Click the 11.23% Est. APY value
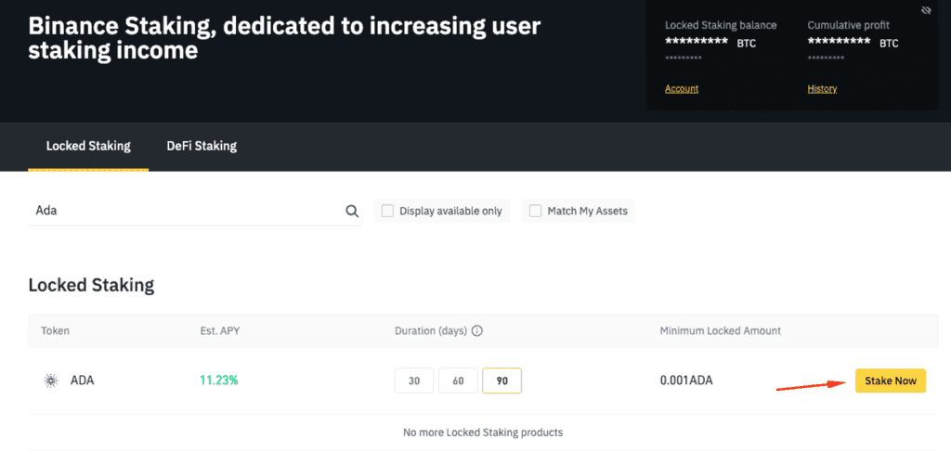Screen dimensions: 951x465 click(x=219, y=381)
